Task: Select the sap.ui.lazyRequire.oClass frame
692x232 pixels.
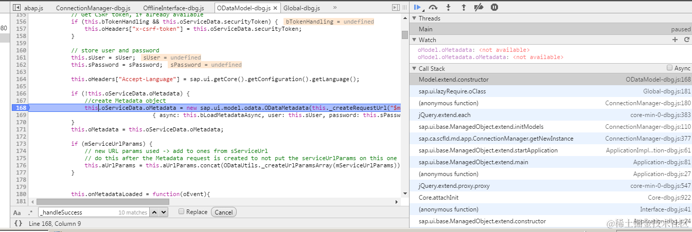Action: point(551,91)
